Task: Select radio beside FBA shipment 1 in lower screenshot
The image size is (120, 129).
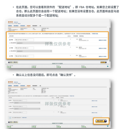Action: click(x=9, y=101)
